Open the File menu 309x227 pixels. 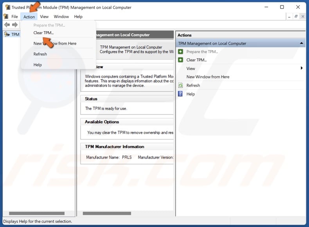[x=14, y=16]
